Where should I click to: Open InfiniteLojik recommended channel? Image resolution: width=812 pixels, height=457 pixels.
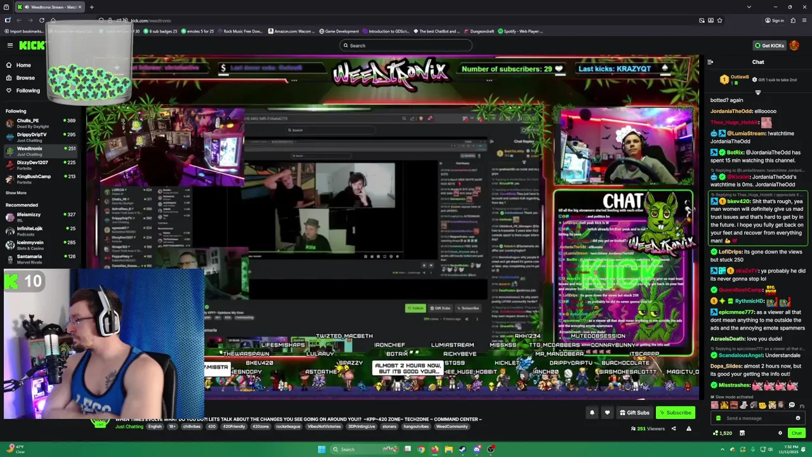click(x=41, y=230)
